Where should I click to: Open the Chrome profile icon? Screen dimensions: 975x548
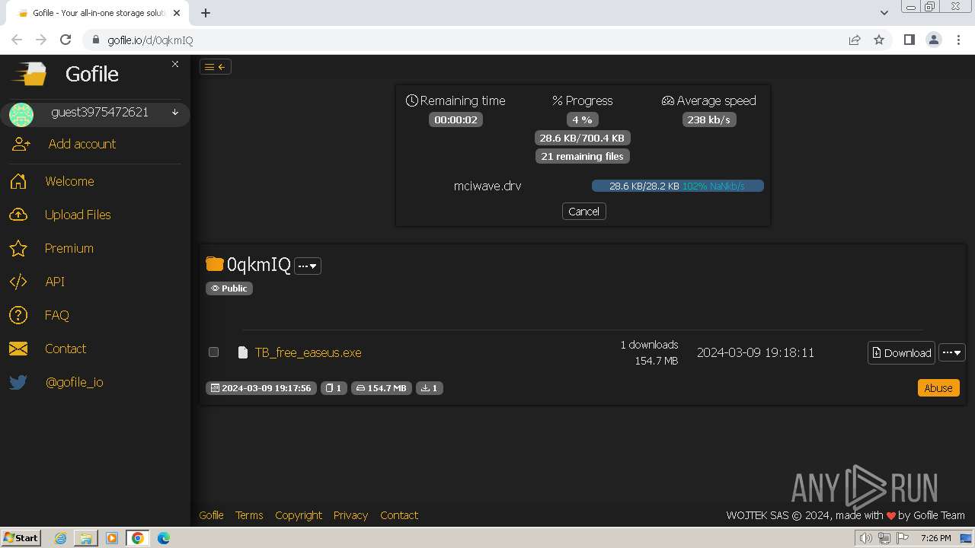coord(934,40)
